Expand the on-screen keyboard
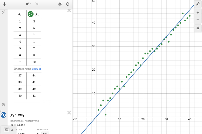Image resolution: width=202 pixels, height=134 pixels. point(8,129)
